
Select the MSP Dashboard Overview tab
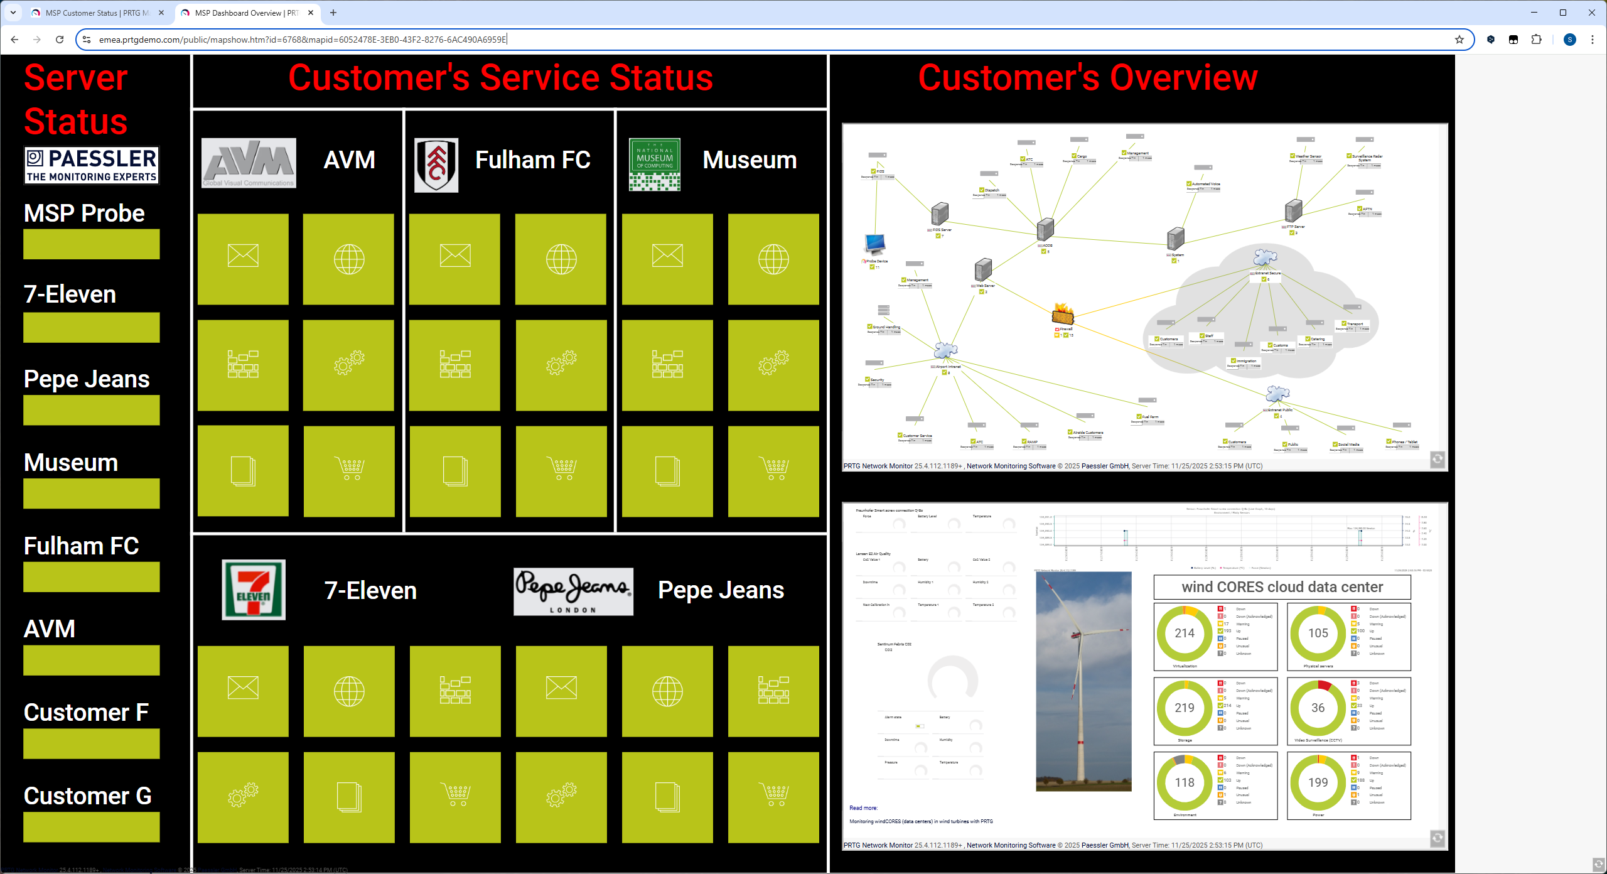[x=242, y=13]
